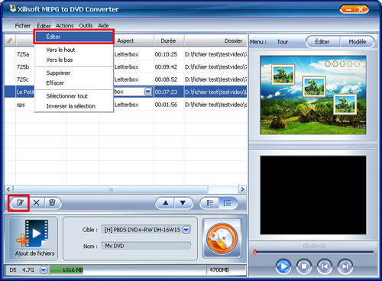Select the 725a file row
This screenshot has width=382, height=281.
[x=126, y=54]
